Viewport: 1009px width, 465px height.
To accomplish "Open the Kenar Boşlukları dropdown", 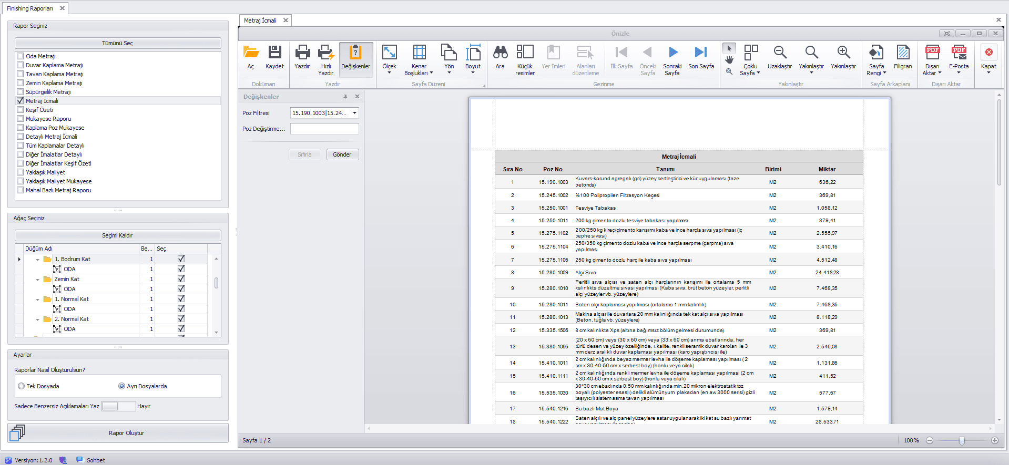I will pyautogui.click(x=419, y=59).
